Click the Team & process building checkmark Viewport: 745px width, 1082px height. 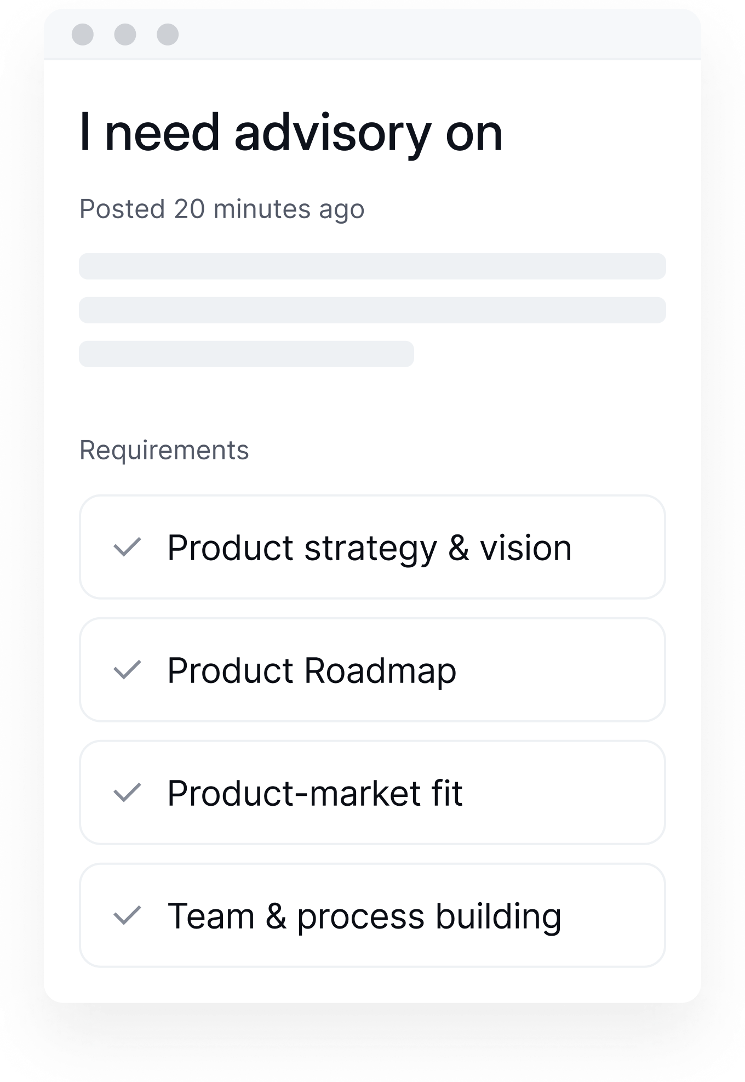coord(127,916)
